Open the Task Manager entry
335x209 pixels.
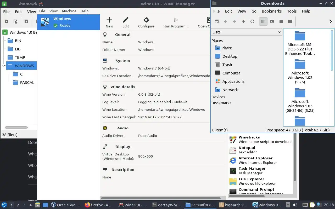point(260,171)
